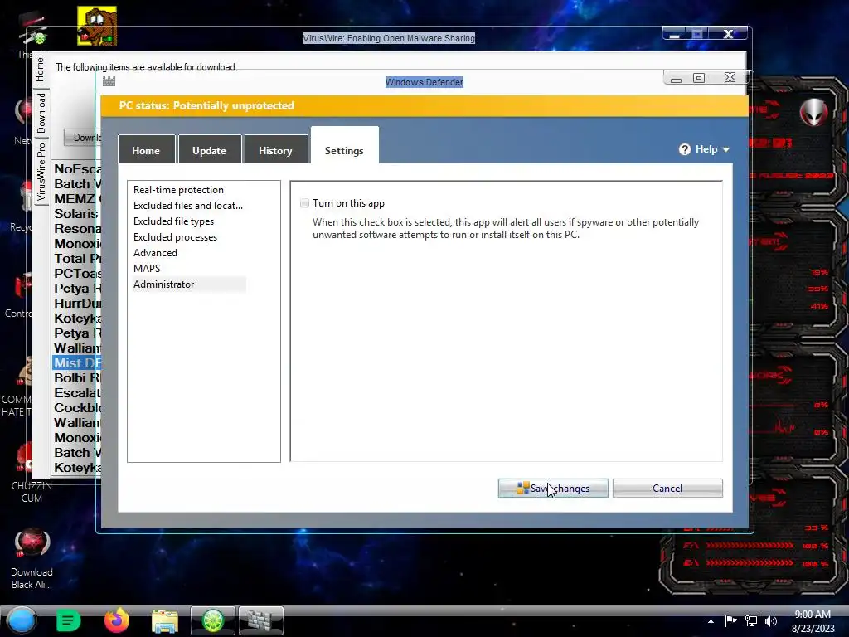849x637 pixels.
Task: Select Administrator settings category
Action: [x=189, y=284]
